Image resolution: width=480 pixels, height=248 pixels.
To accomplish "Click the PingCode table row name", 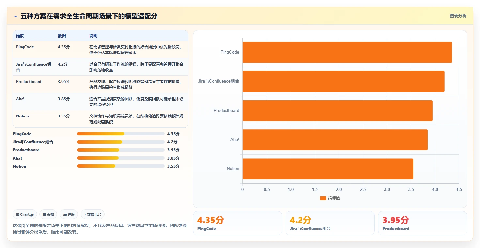I will pyautogui.click(x=25, y=47).
